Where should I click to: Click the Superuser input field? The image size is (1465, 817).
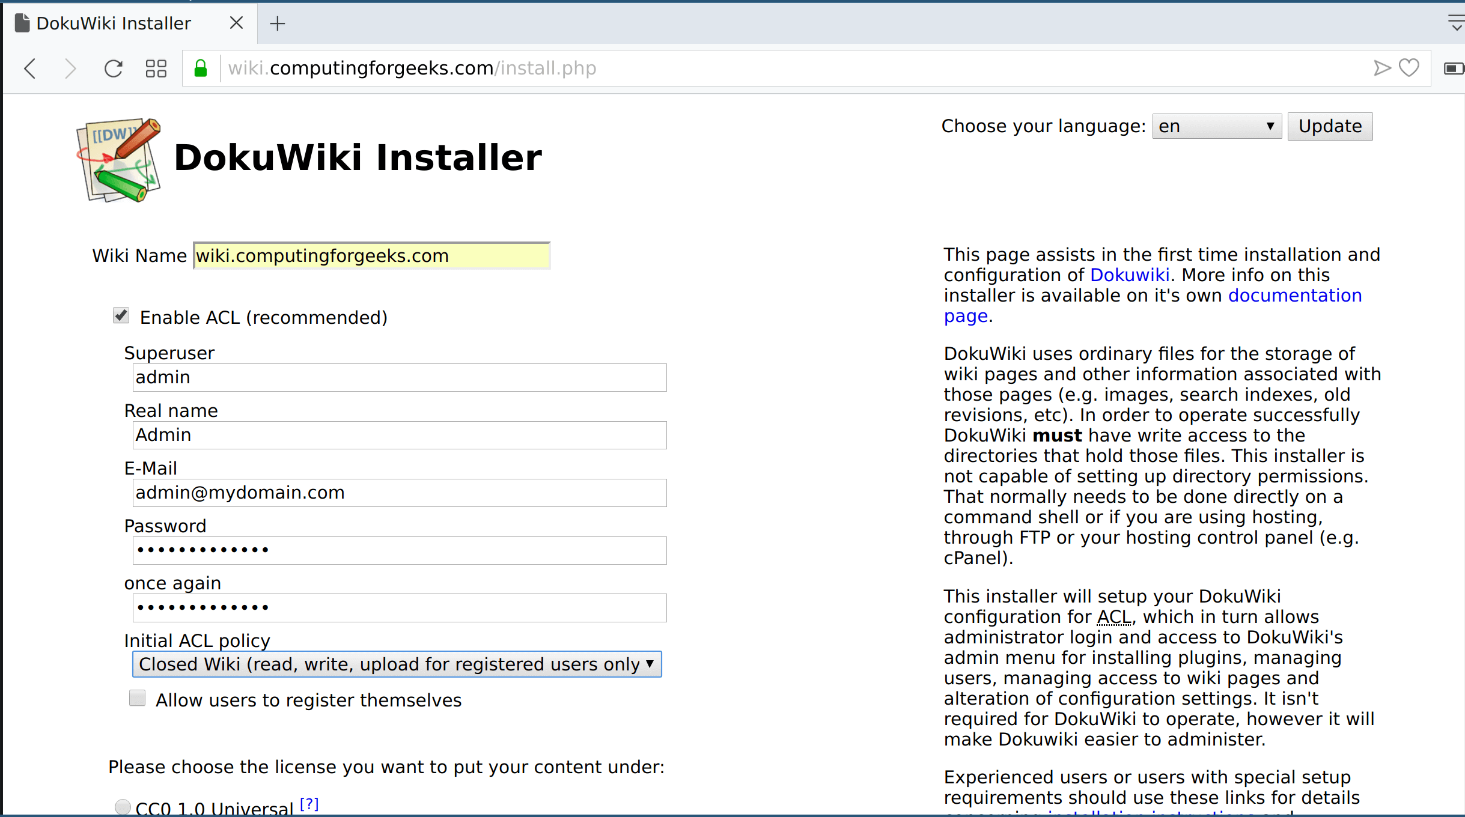point(399,377)
